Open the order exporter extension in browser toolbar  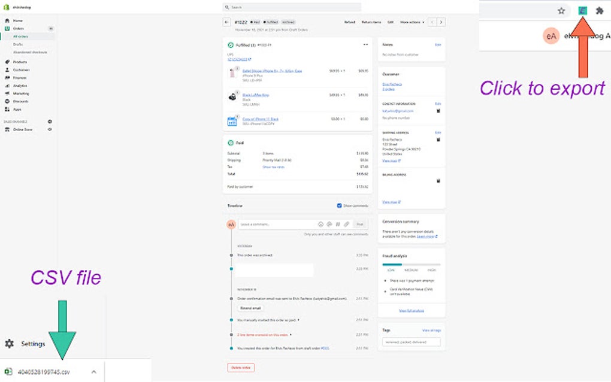582,11
